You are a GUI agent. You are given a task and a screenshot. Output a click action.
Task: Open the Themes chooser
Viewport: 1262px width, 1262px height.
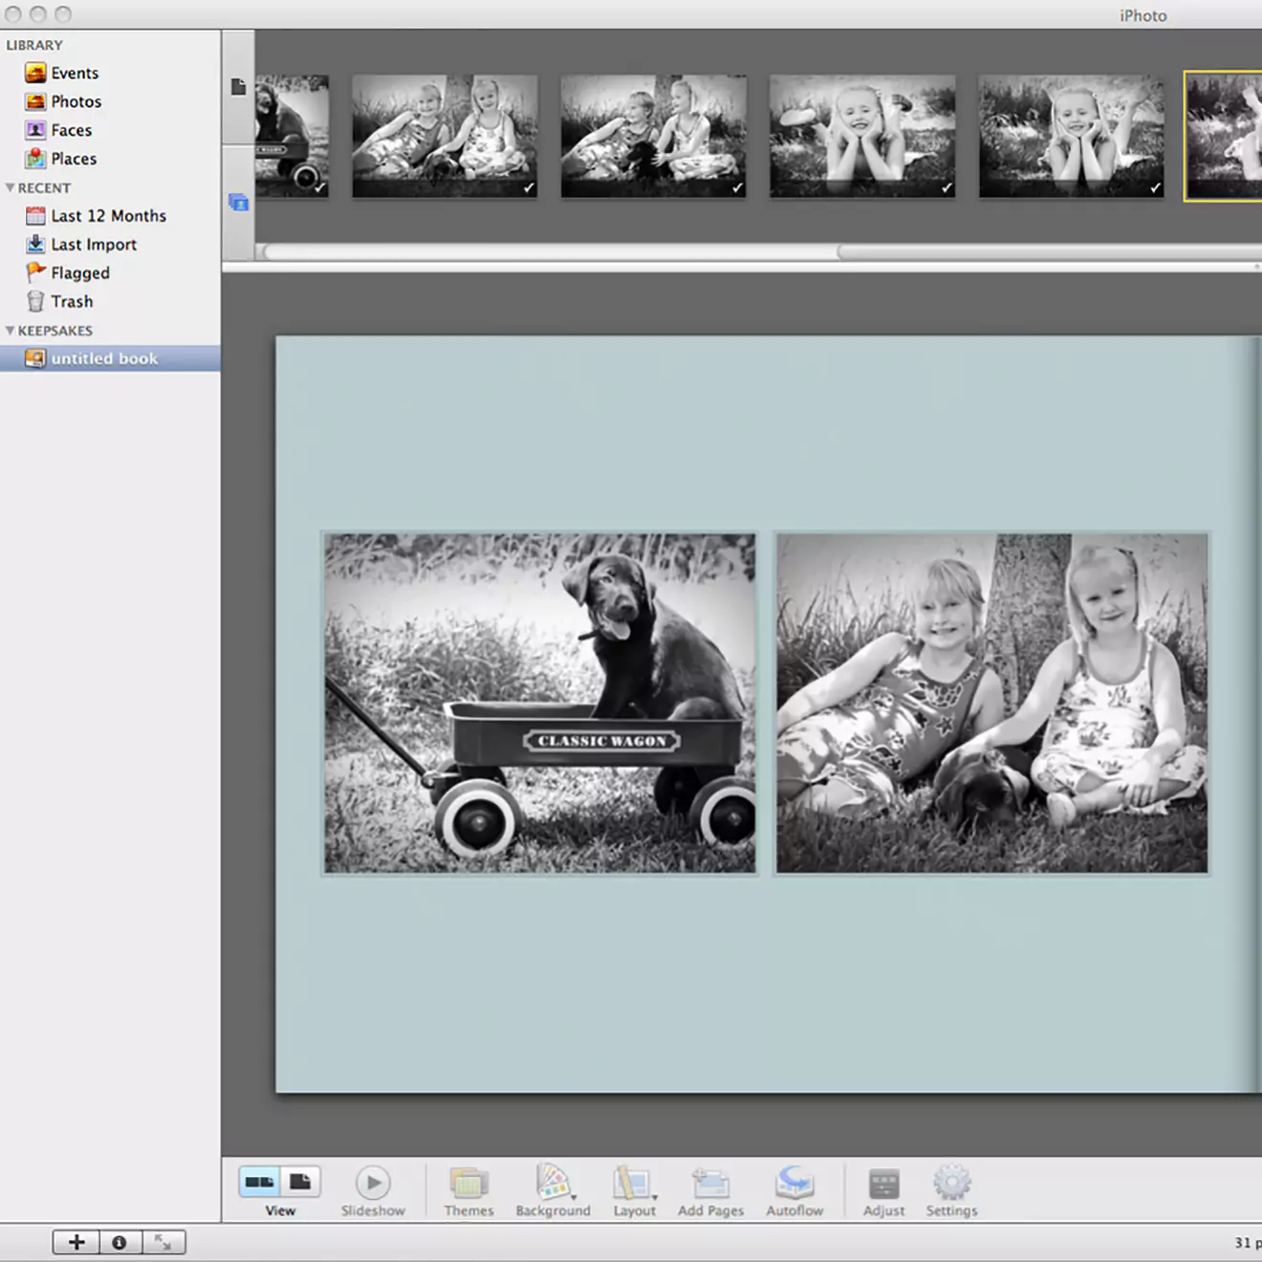[468, 1191]
